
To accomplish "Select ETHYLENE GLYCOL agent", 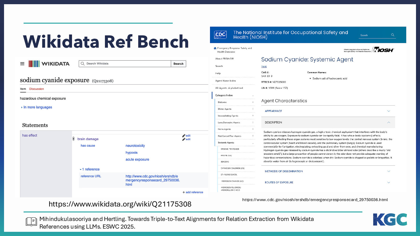I will point(229,175).
